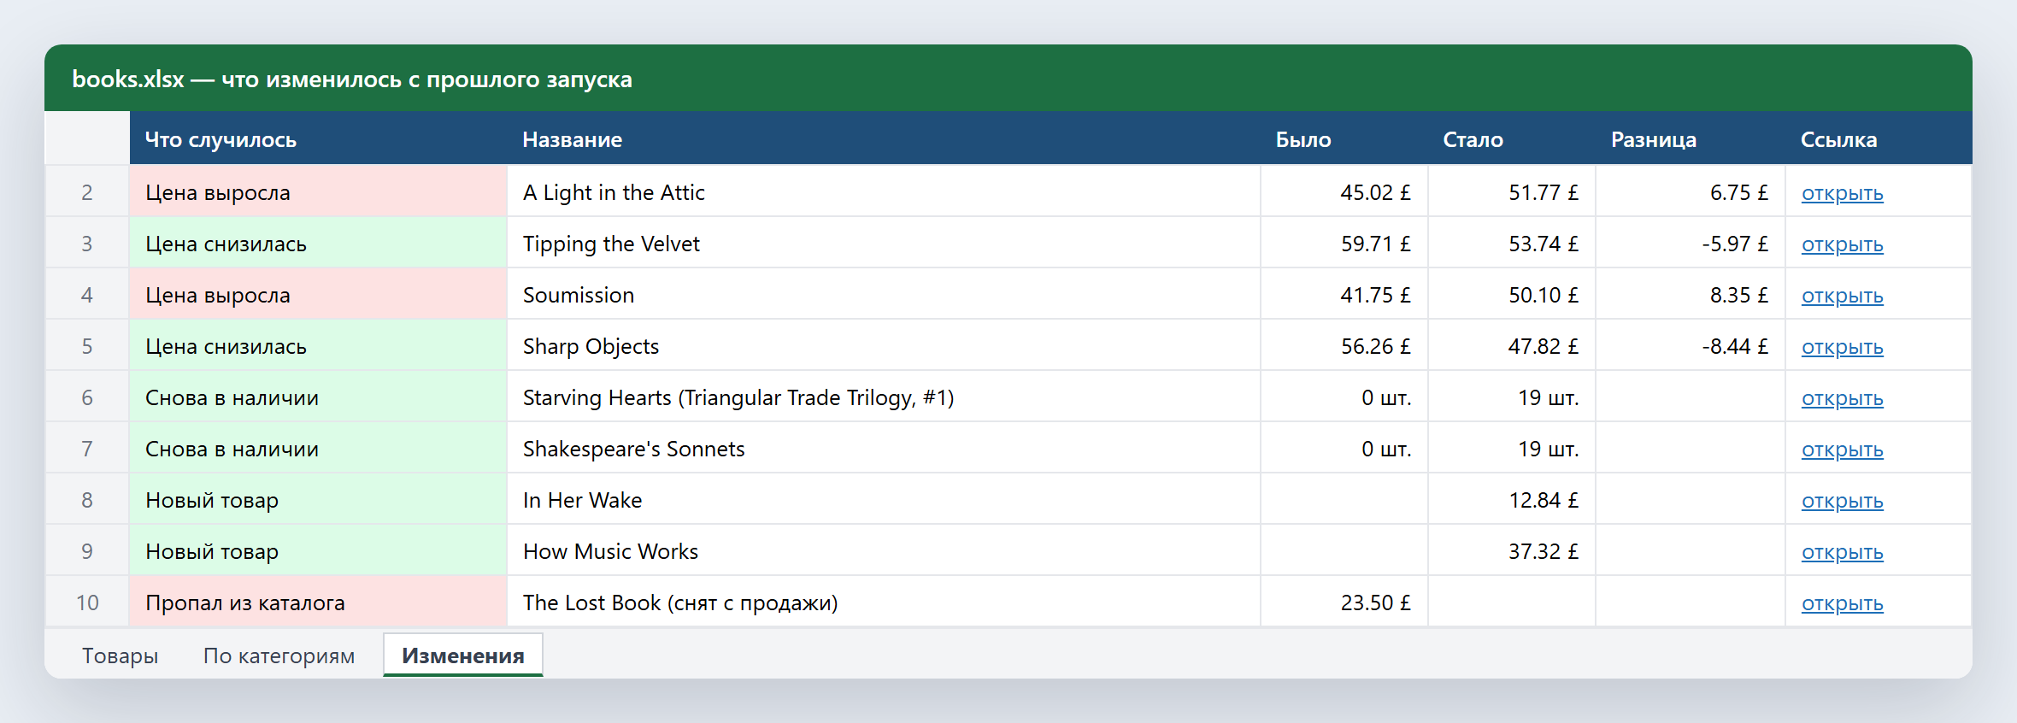Viewport: 2017px width, 723px height.
Task: Open link for Shakespeare's Sonnets
Action: (x=1842, y=450)
